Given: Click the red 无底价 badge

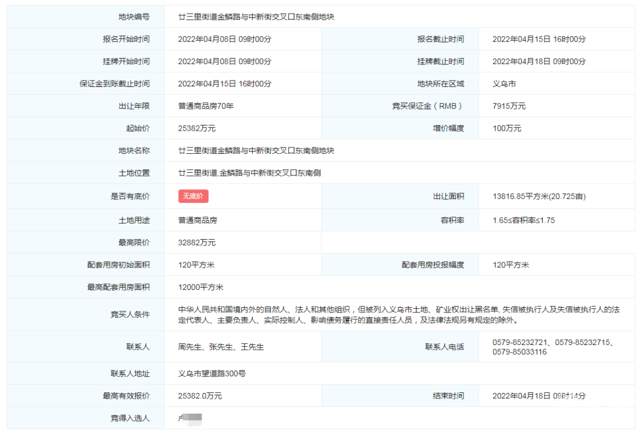Looking at the screenshot, I should (x=193, y=196).
